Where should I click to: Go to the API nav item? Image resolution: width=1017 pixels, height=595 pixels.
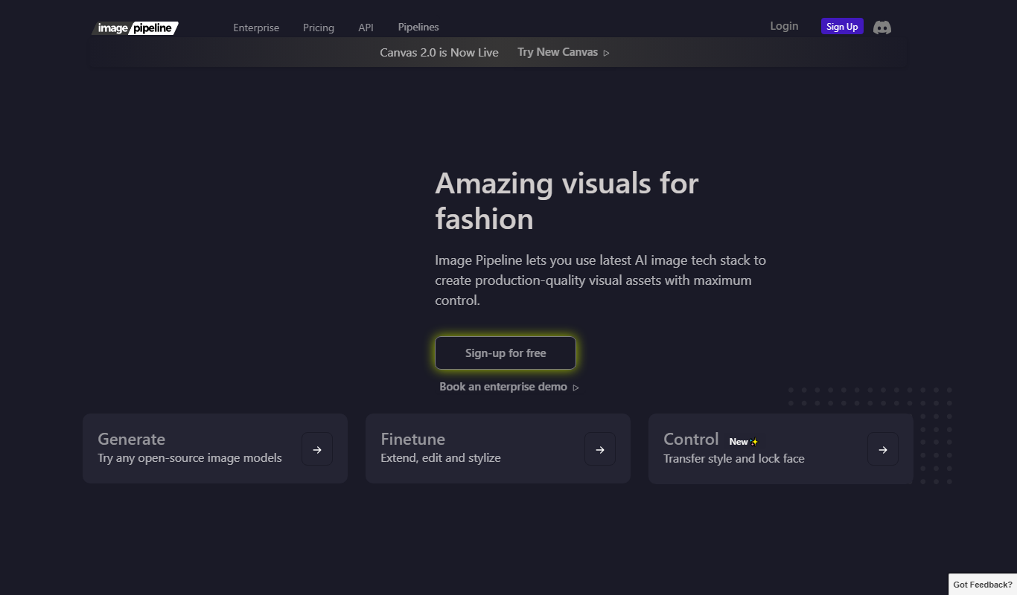coord(366,28)
